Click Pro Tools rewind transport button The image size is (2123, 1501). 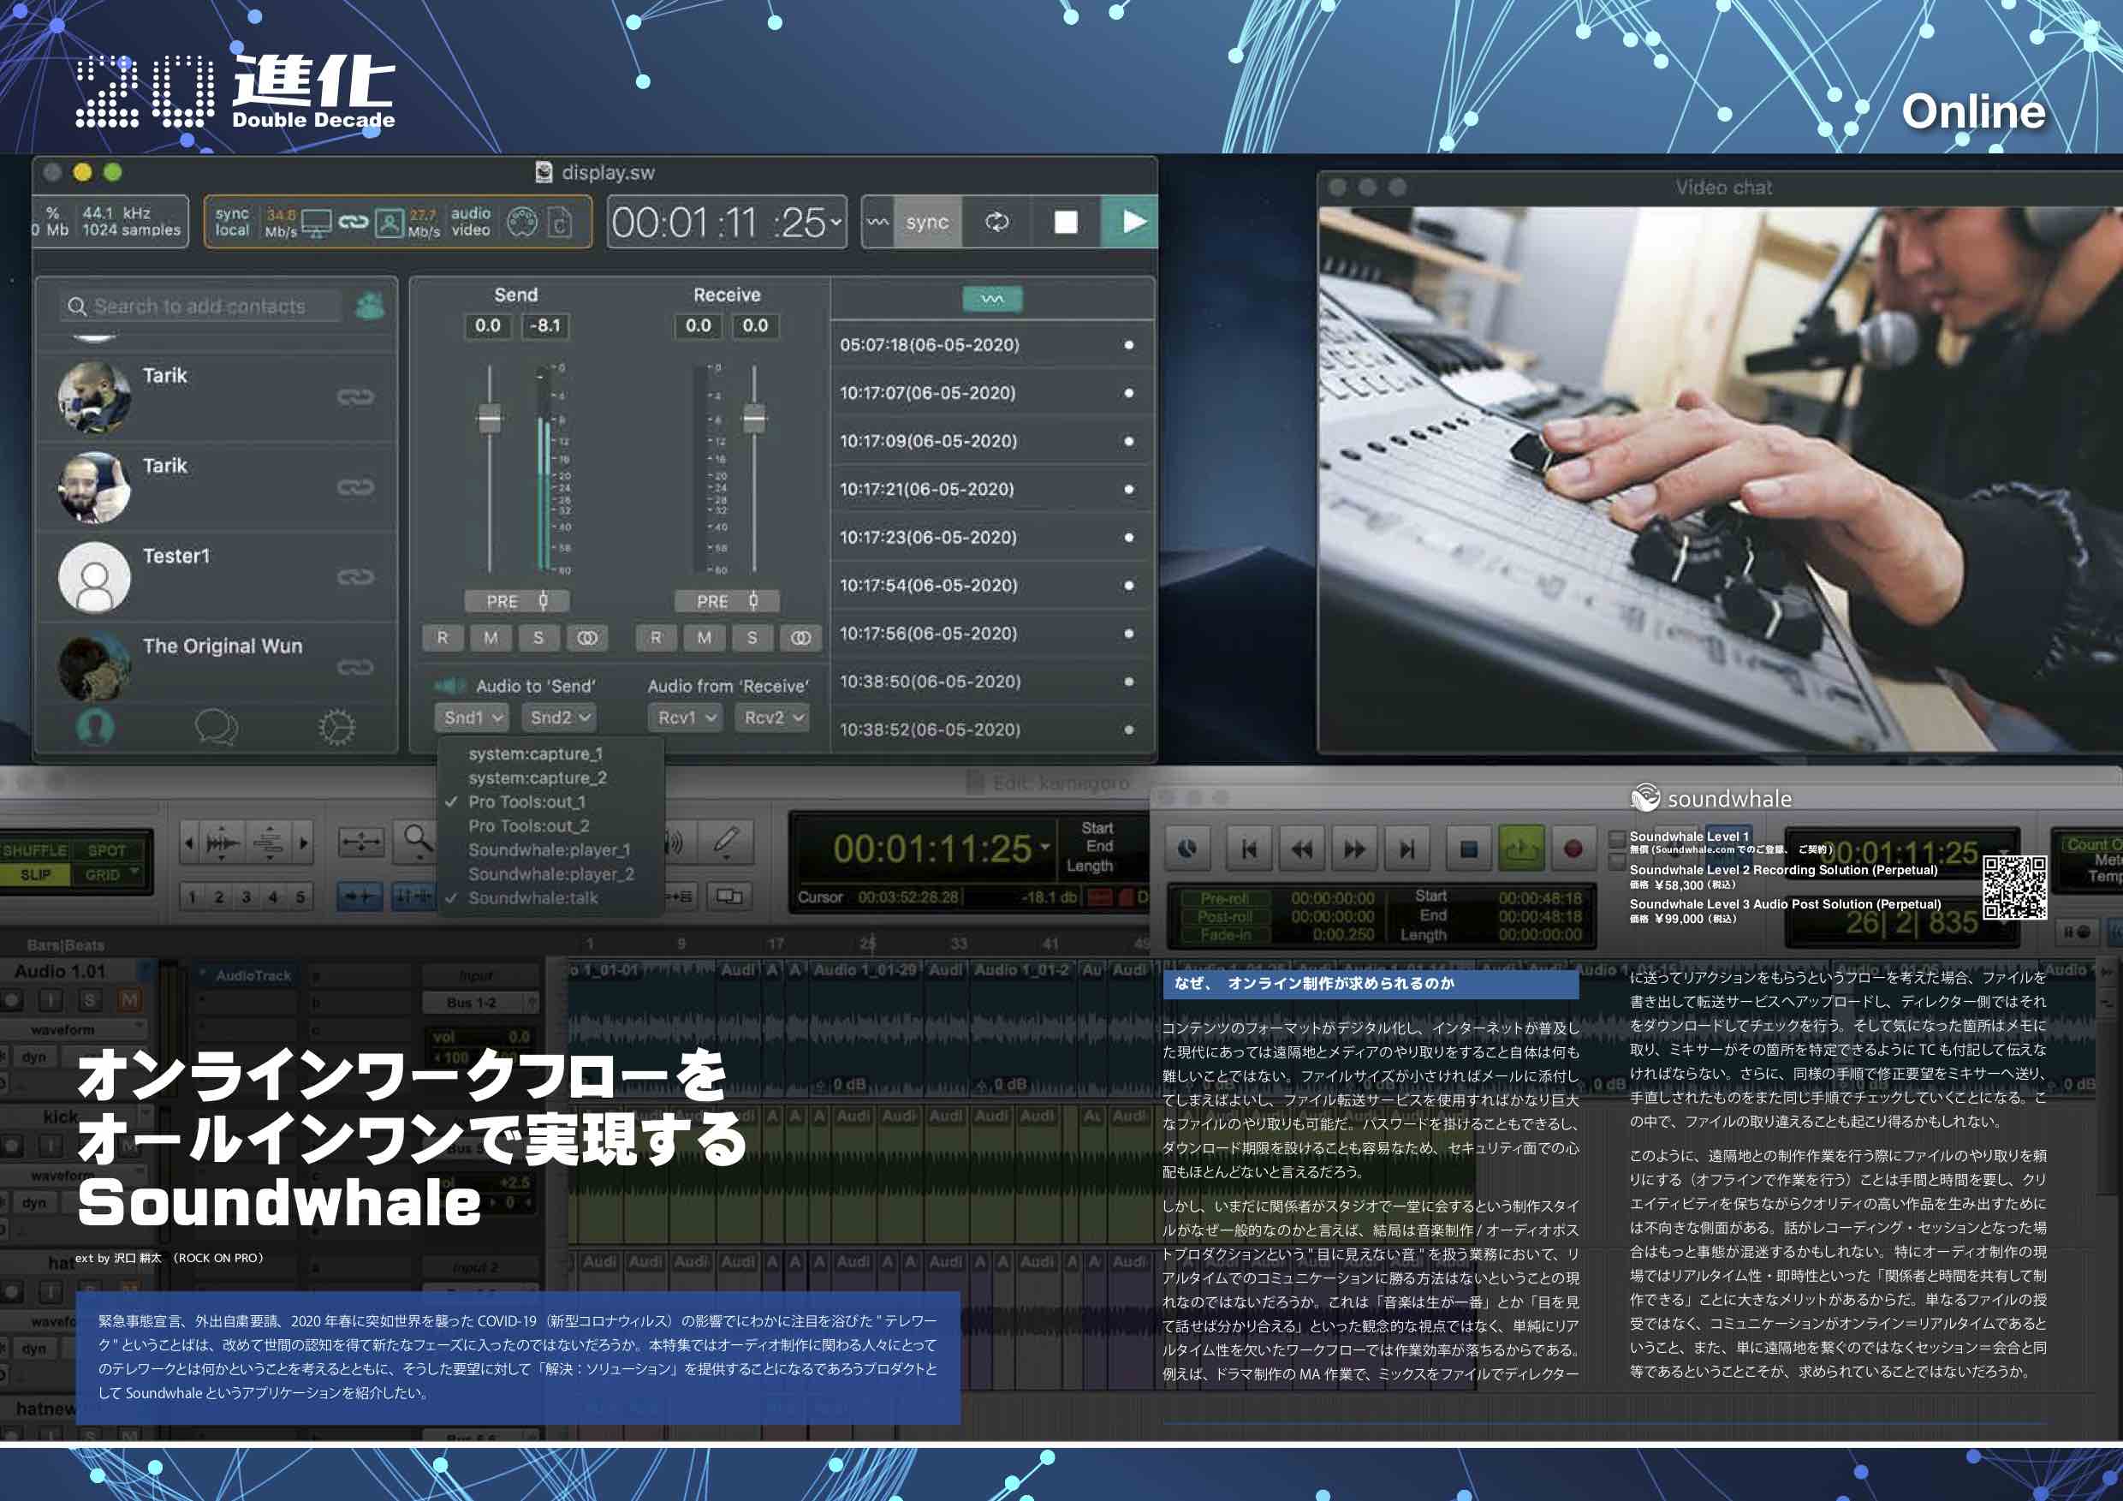(x=1301, y=849)
